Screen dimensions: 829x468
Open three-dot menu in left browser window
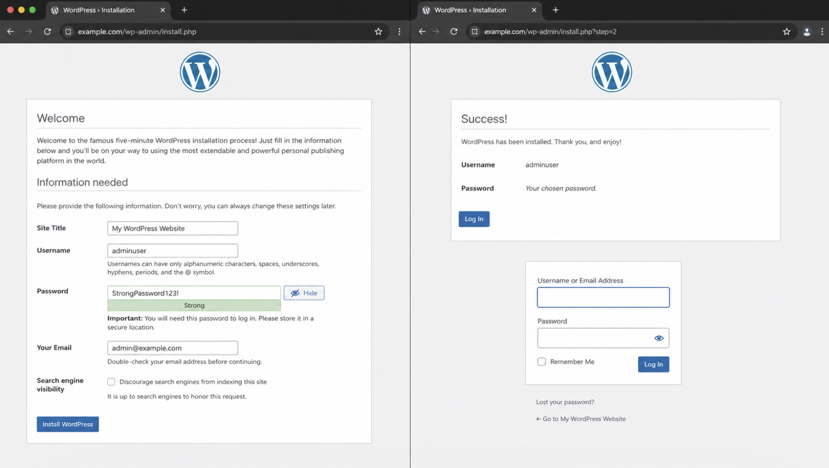399,31
